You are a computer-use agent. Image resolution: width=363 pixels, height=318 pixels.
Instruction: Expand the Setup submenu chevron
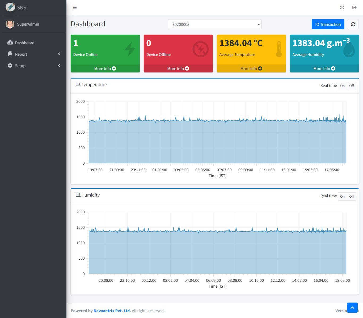coord(59,66)
